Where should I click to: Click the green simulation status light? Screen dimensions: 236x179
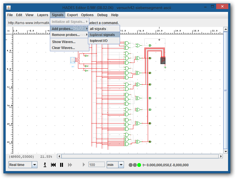(139, 165)
